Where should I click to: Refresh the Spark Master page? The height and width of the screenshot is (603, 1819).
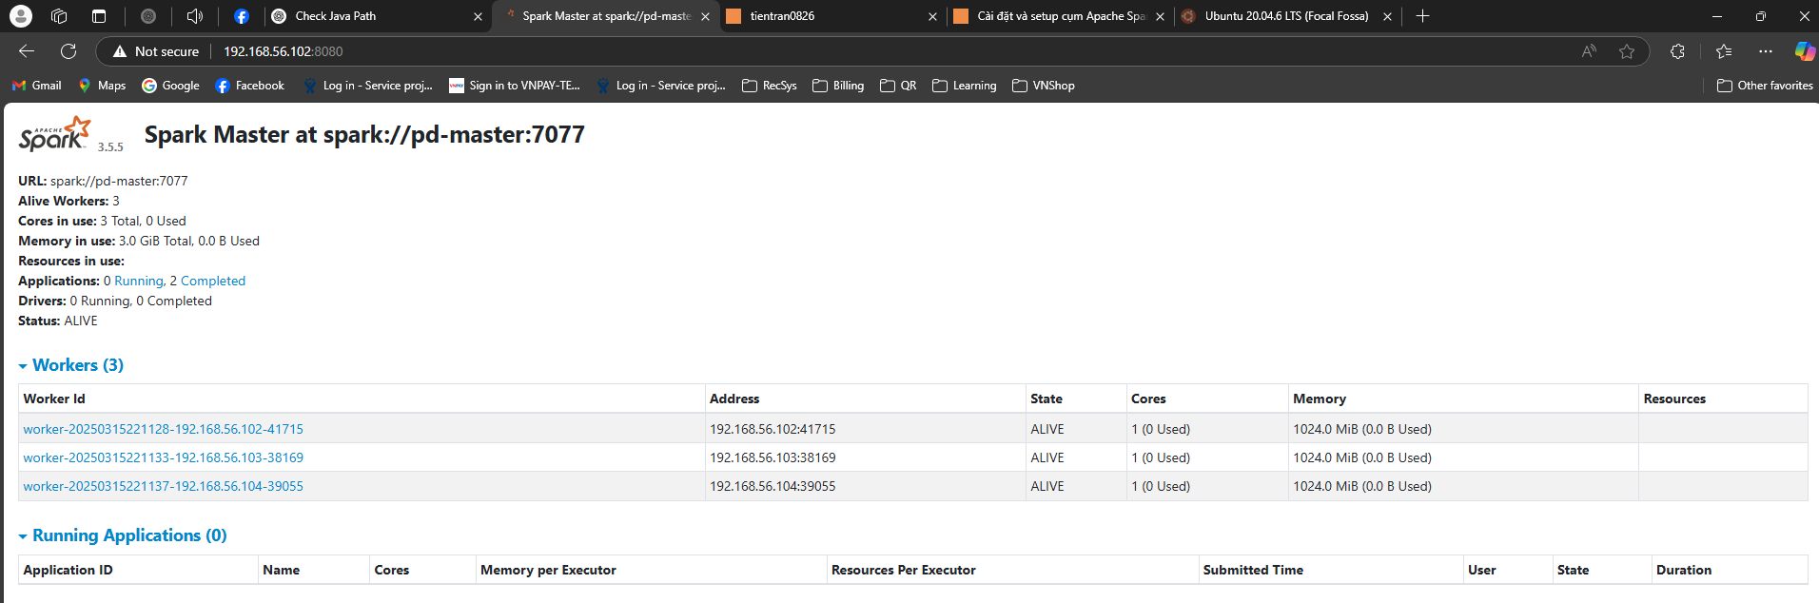[68, 51]
